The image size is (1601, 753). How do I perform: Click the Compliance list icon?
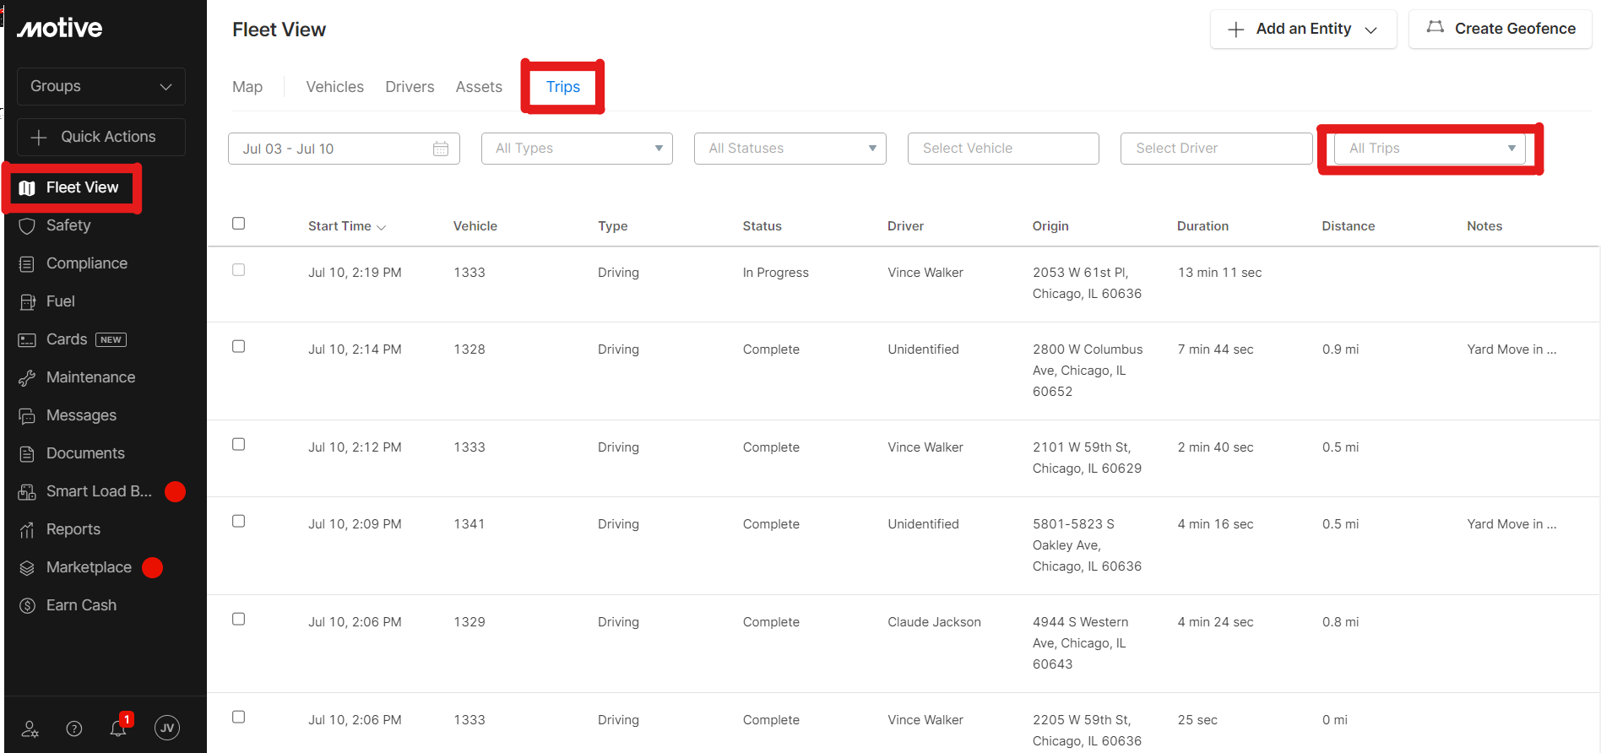pyautogui.click(x=27, y=264)
